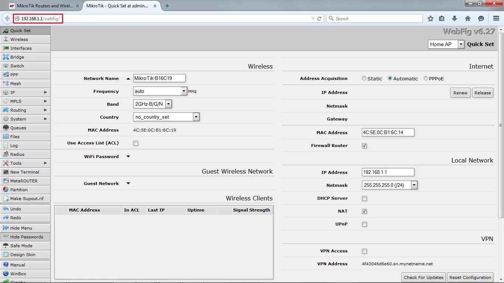
Task: Open the Band 2GHz-B/G/N dropdown
Action: (x=168, y=104)
